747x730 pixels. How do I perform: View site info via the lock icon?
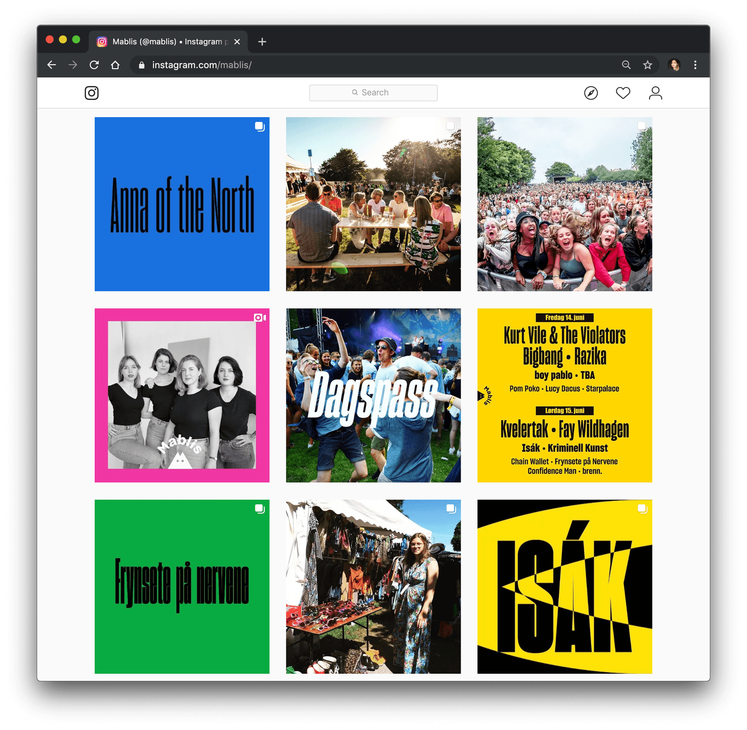pos(142,65)
